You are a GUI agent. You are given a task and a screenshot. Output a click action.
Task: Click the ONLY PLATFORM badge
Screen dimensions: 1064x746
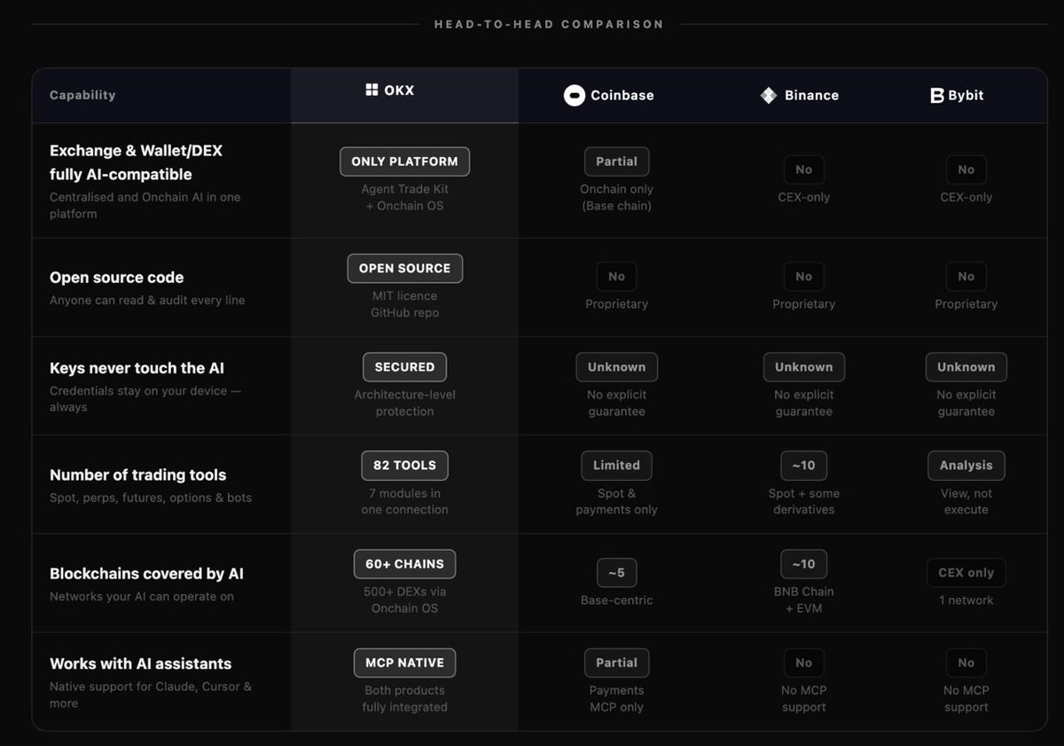[404, 161]
